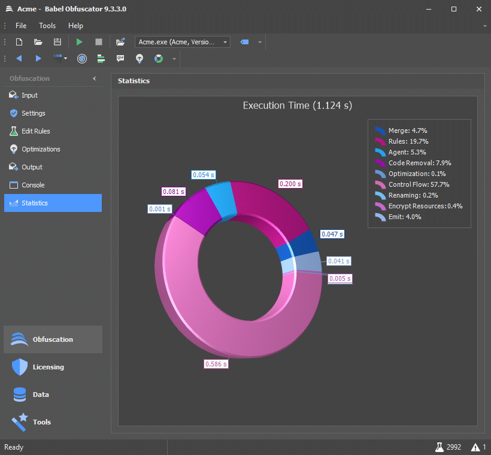Switch to the Licensing section
This screenshot has width=491, height=455.
pyautogui.click(x=53, y=367)
